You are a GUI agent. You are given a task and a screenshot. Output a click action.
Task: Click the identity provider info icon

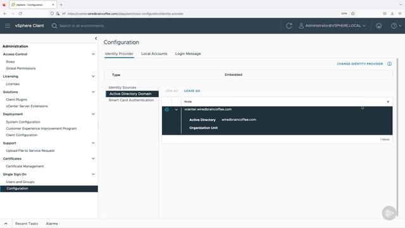click(389, 64)
